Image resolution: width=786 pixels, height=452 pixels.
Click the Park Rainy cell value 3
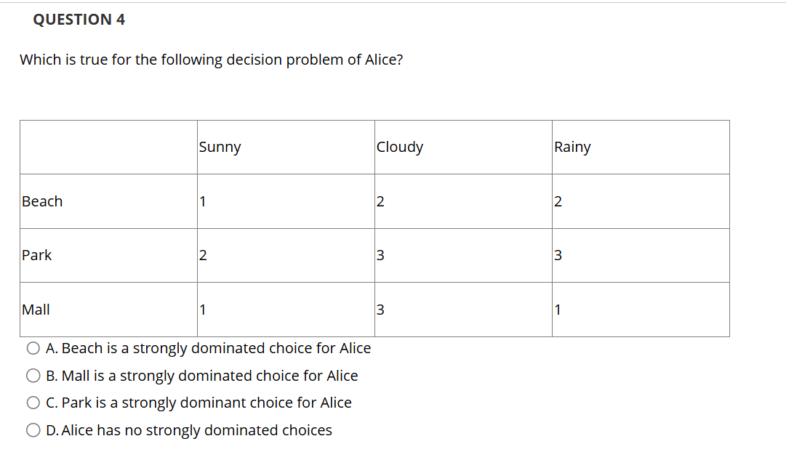[x=558, y=256]
